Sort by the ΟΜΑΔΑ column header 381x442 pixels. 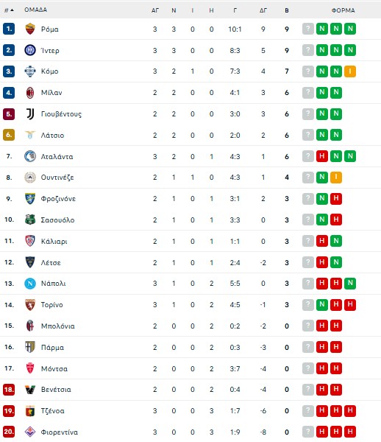click(x=35, y=10)
